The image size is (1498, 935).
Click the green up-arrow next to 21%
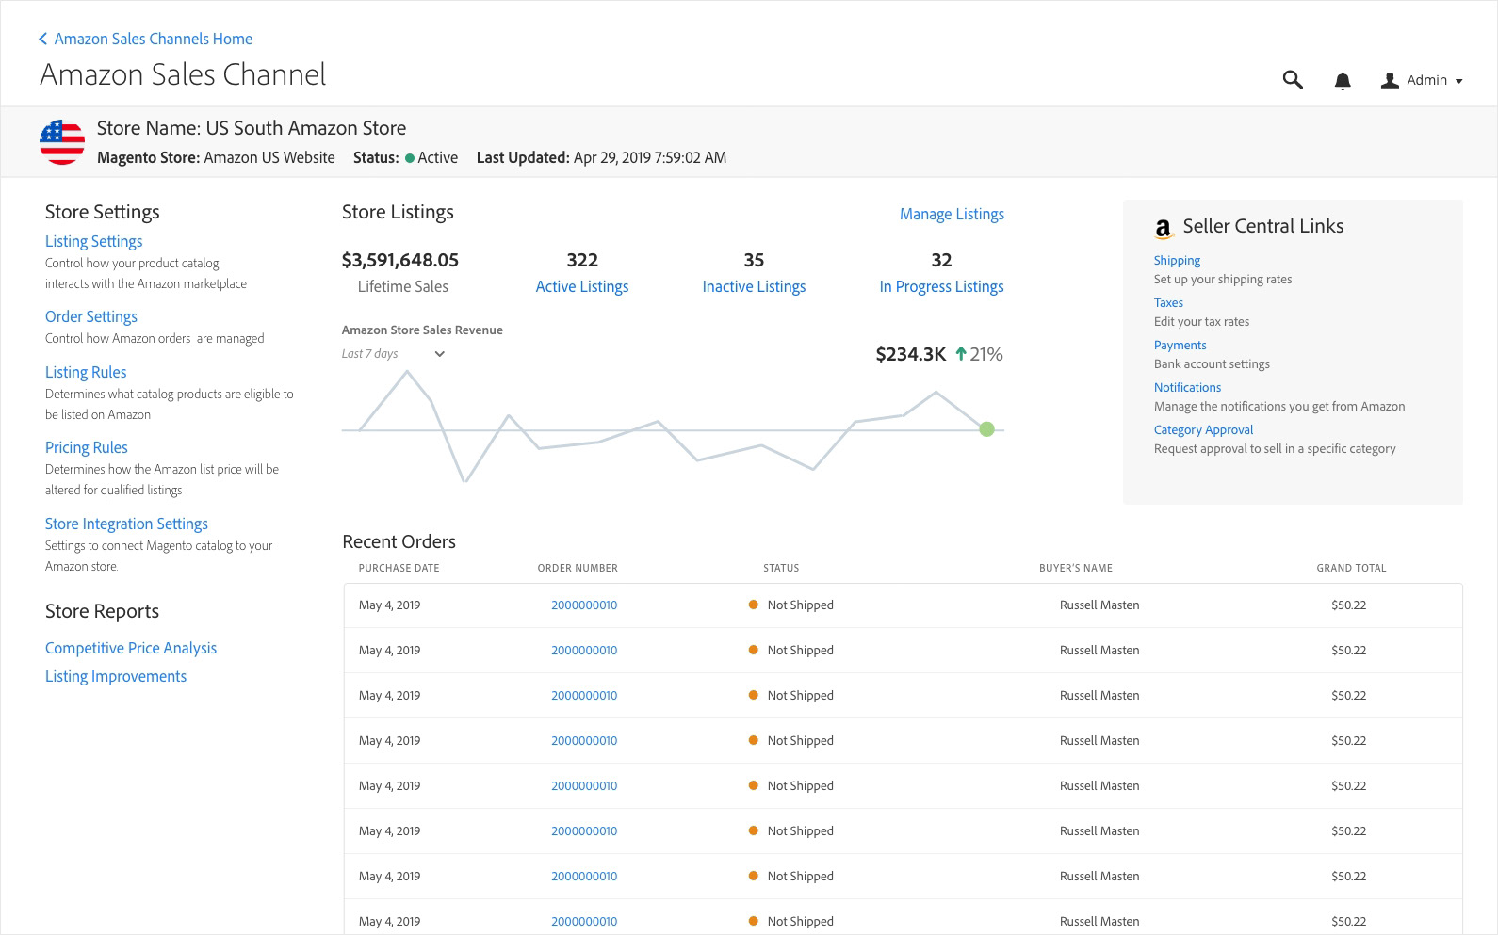click(961, 354)
